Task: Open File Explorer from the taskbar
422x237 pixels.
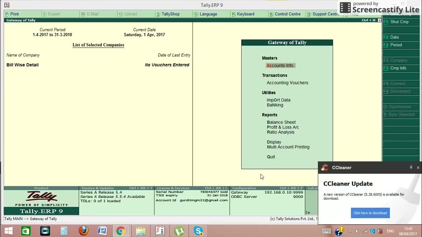Action: pos(140,231)
